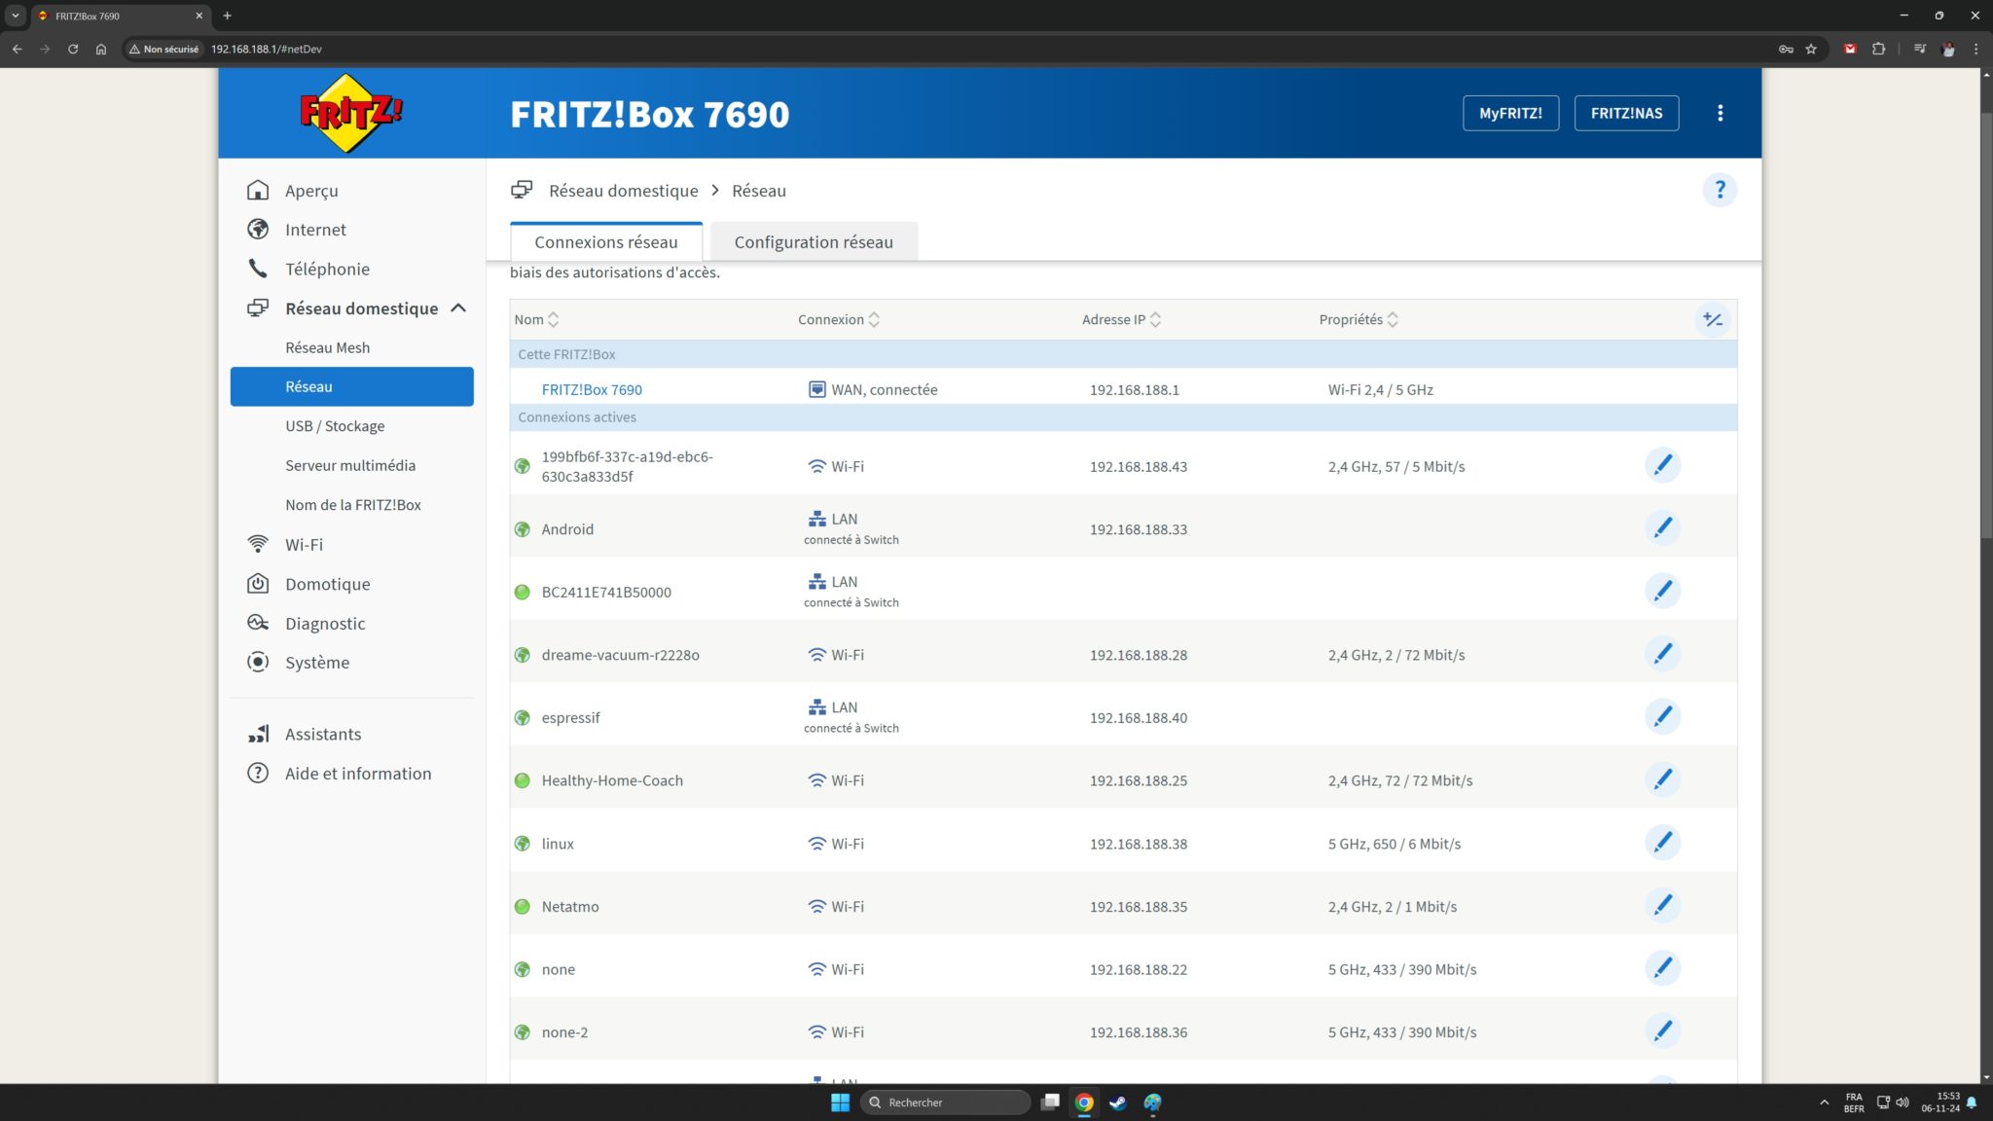Click Réseau domestique breadcrumb link

click(x=624, y=191)
